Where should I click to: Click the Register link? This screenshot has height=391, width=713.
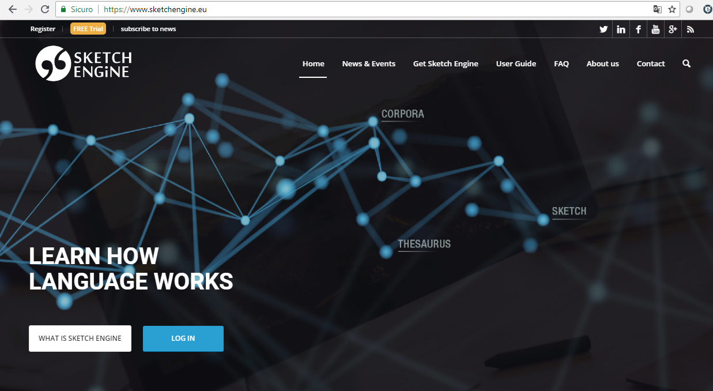[x=43, y=29]
